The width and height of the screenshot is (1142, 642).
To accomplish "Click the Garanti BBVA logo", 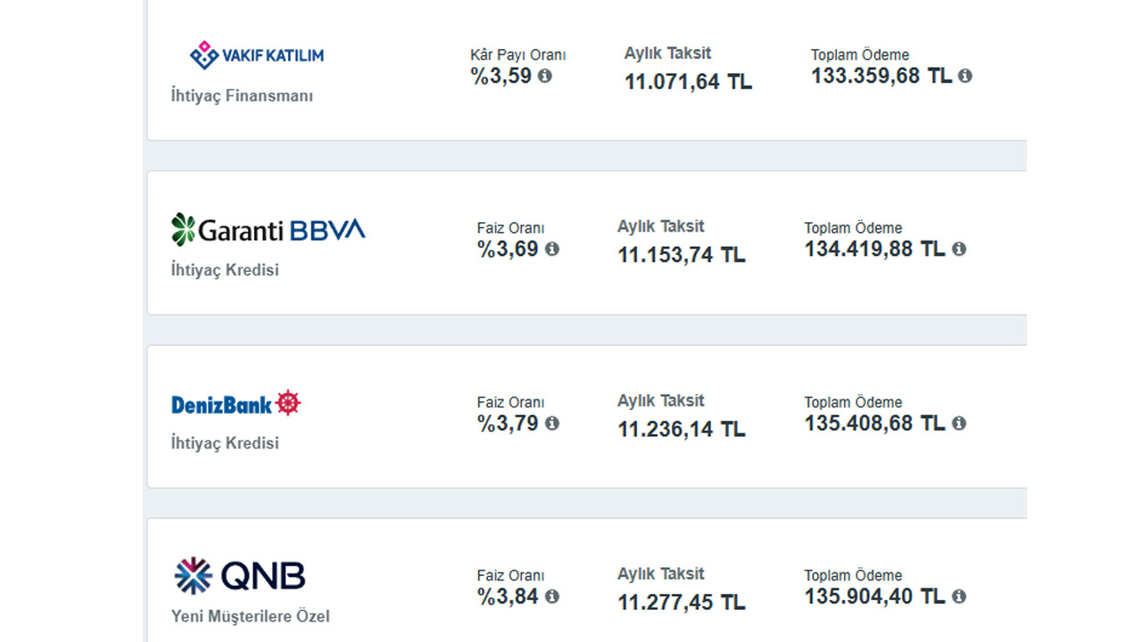I will [x=269, y=230].
